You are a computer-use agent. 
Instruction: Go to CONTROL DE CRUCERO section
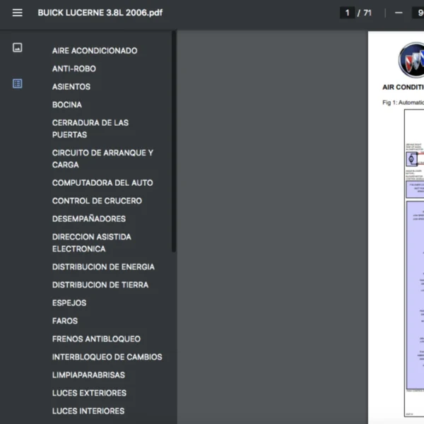point(97,201)
